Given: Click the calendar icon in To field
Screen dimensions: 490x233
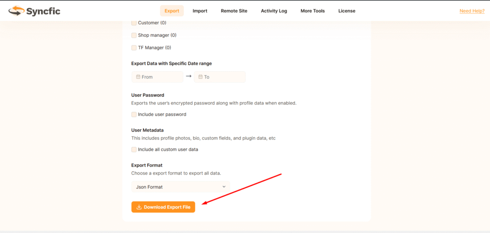Looking at the screenshot, I should coord(200,77).
